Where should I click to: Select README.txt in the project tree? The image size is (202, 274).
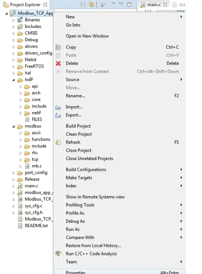(x=36, y=226)
